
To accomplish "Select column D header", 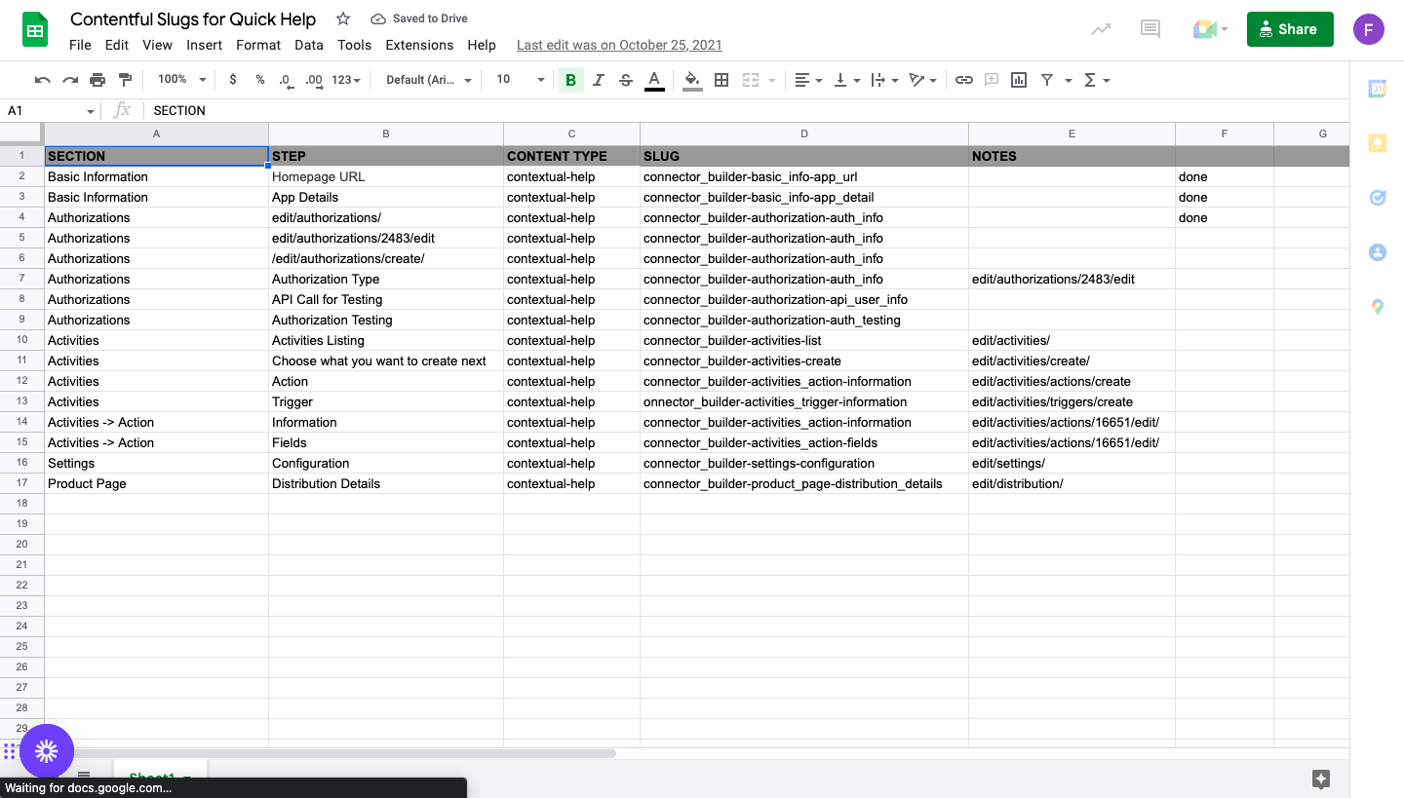I will [x=804, y=133].
